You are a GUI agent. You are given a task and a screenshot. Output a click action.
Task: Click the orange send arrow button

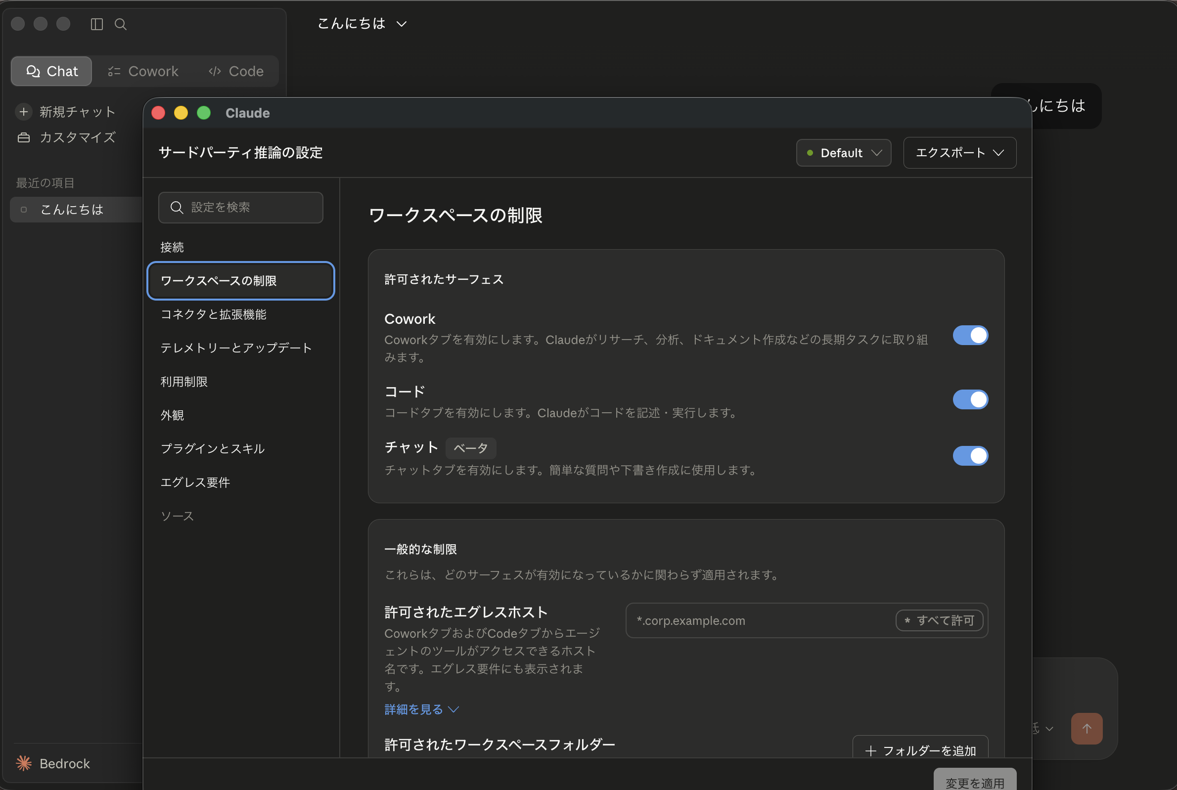tap(1086, 728)
